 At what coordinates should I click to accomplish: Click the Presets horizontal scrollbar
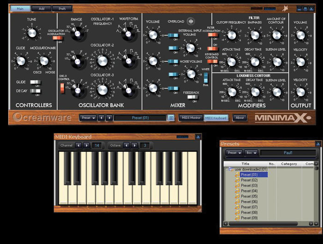(x=263, y=223)
